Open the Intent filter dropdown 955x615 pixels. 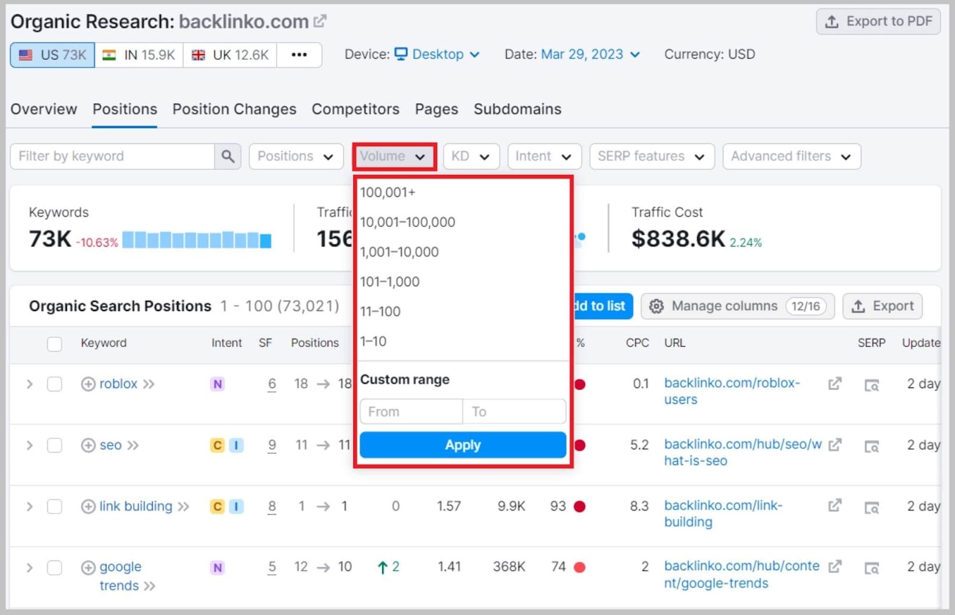pyautogui.click(x=544, y=156)
